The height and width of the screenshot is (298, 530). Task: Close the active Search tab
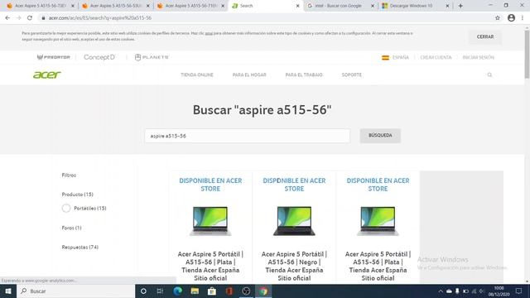[x=298, y=6]
